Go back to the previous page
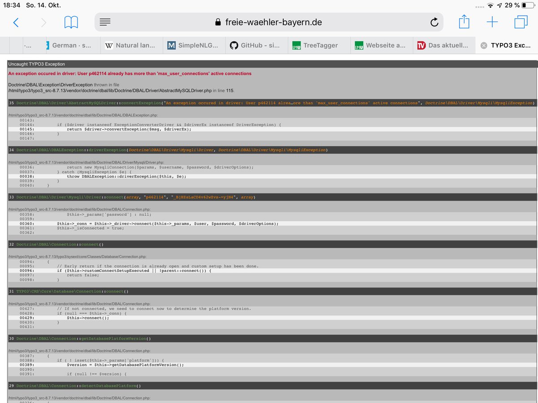 tap(16, 22)
